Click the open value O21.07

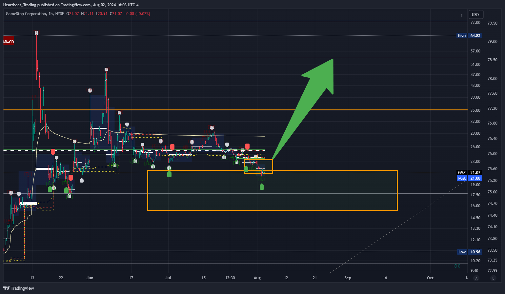click(x=73, y=14)
